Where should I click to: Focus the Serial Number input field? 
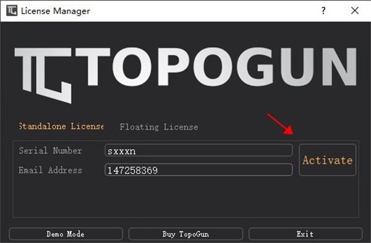pyautogui.click(x=198, y=150)
